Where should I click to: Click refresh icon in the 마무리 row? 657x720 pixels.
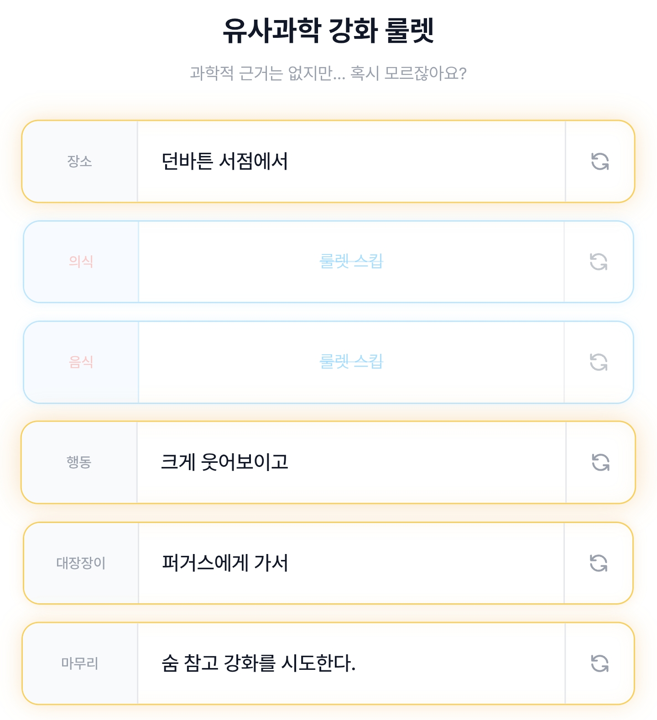600,663
